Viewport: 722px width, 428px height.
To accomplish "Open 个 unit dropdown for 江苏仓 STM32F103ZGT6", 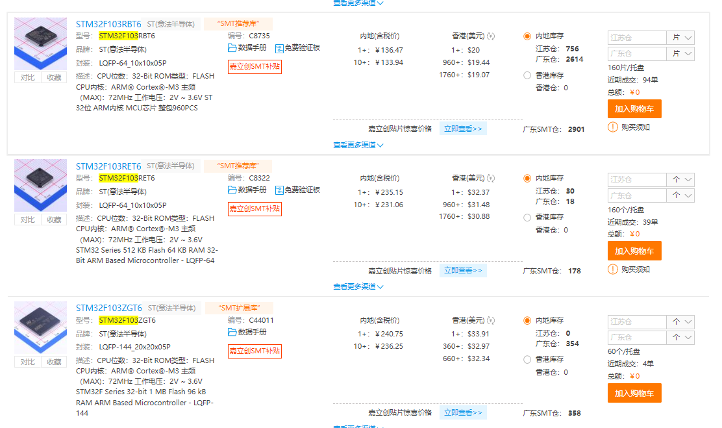I will (680, 321).
